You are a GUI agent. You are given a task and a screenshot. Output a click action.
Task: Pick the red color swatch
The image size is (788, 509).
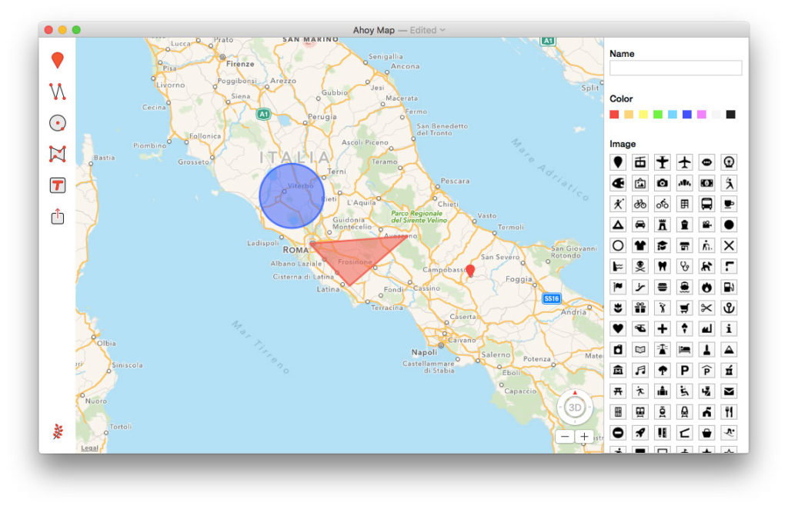coord(614,115)
